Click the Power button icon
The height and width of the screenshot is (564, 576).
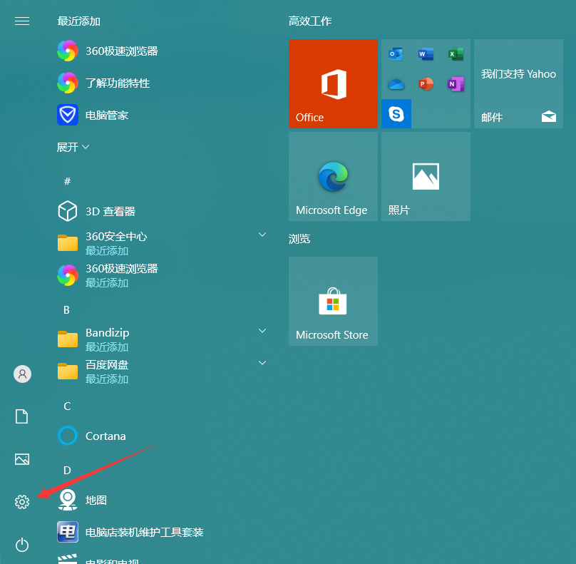point(22,545)
